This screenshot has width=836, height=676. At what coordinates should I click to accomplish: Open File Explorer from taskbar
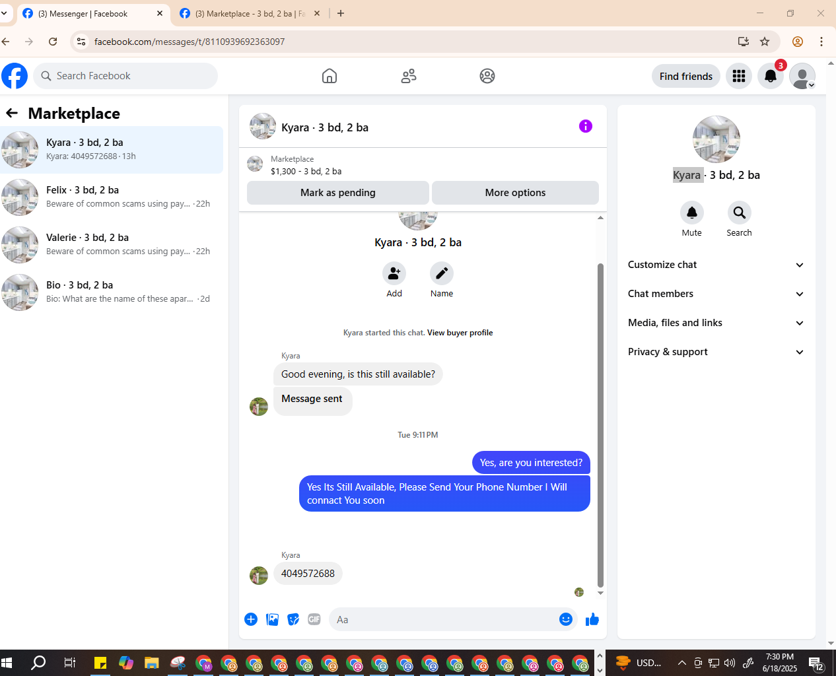[x=151, y=663]
